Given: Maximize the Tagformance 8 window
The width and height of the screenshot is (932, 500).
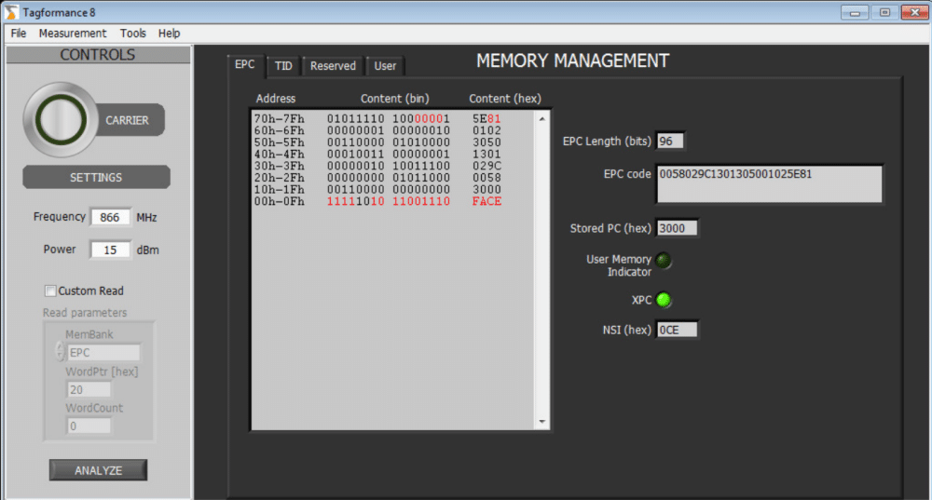Looking at the screenshot, I should [884, 12].
